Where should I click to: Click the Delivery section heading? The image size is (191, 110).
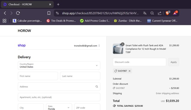coord(24,57)
